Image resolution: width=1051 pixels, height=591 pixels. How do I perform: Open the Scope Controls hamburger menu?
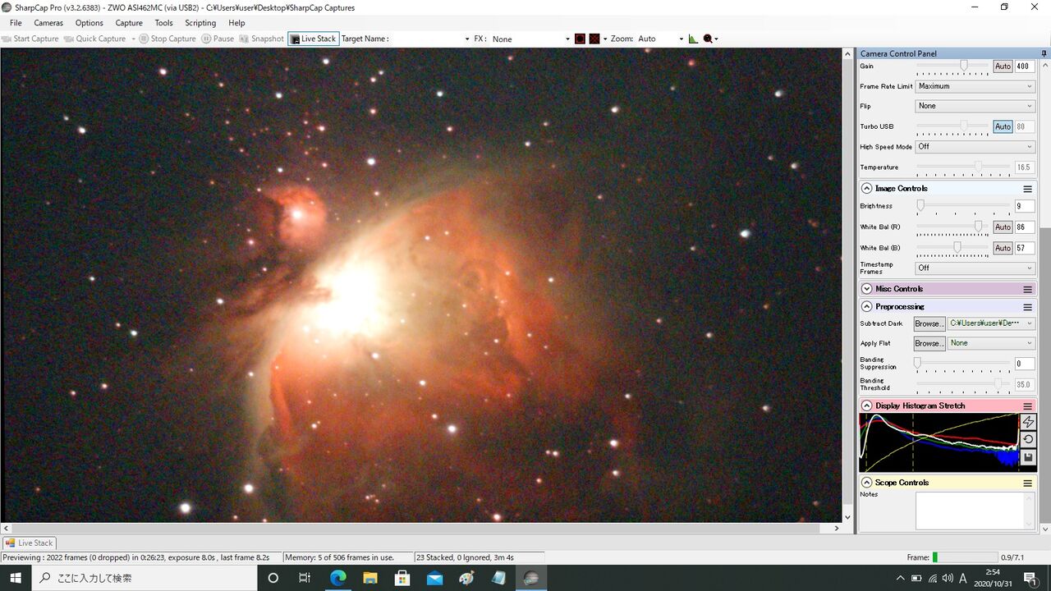[x=1027, y=483]
